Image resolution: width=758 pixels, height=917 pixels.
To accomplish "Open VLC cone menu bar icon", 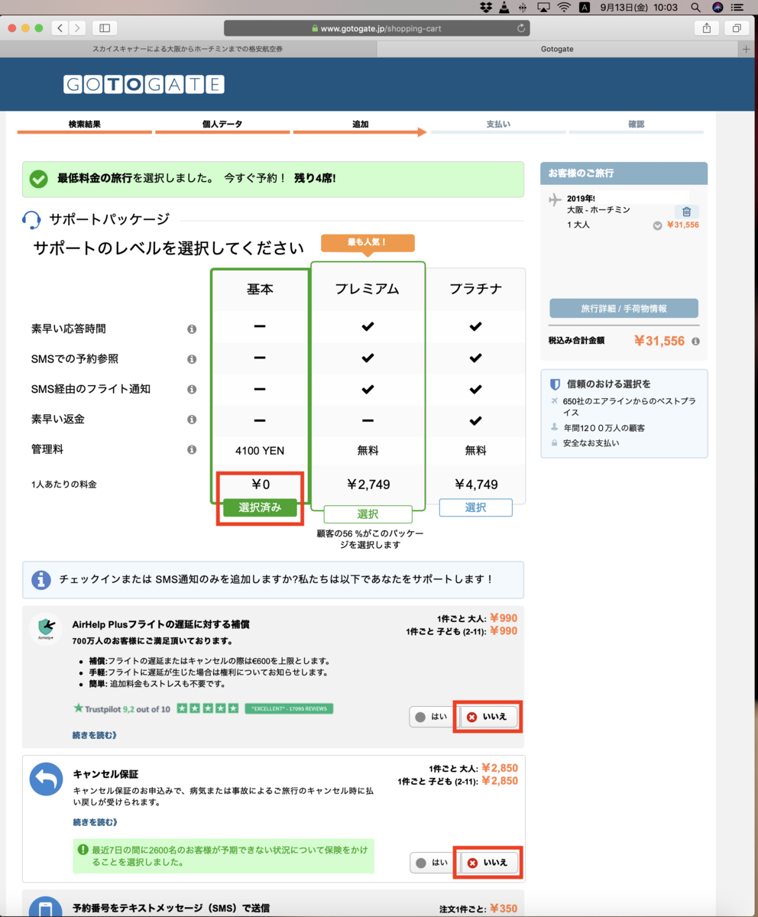I will pos(504,7).
